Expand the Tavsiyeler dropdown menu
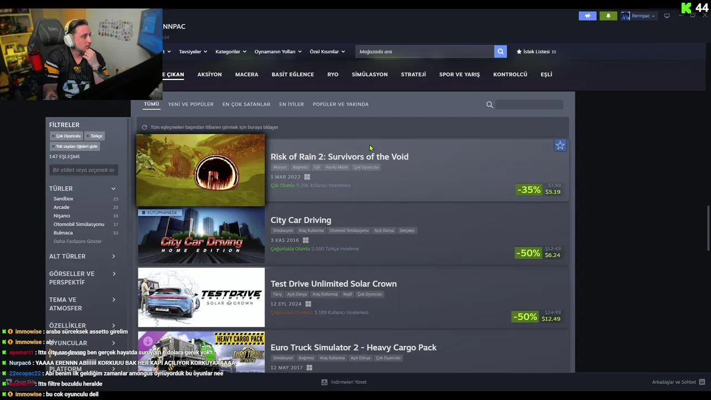 193,52
